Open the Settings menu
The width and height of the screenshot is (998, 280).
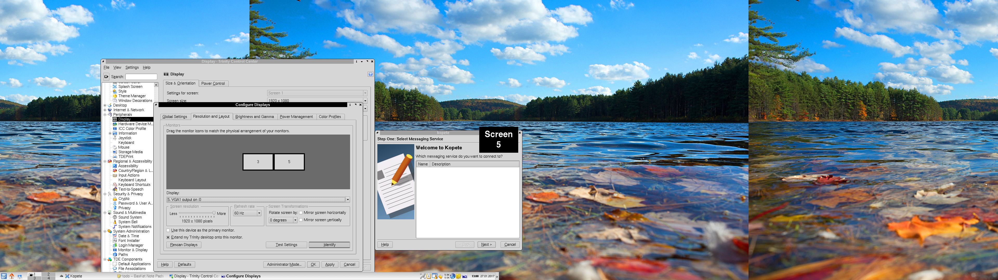(132, 67)
